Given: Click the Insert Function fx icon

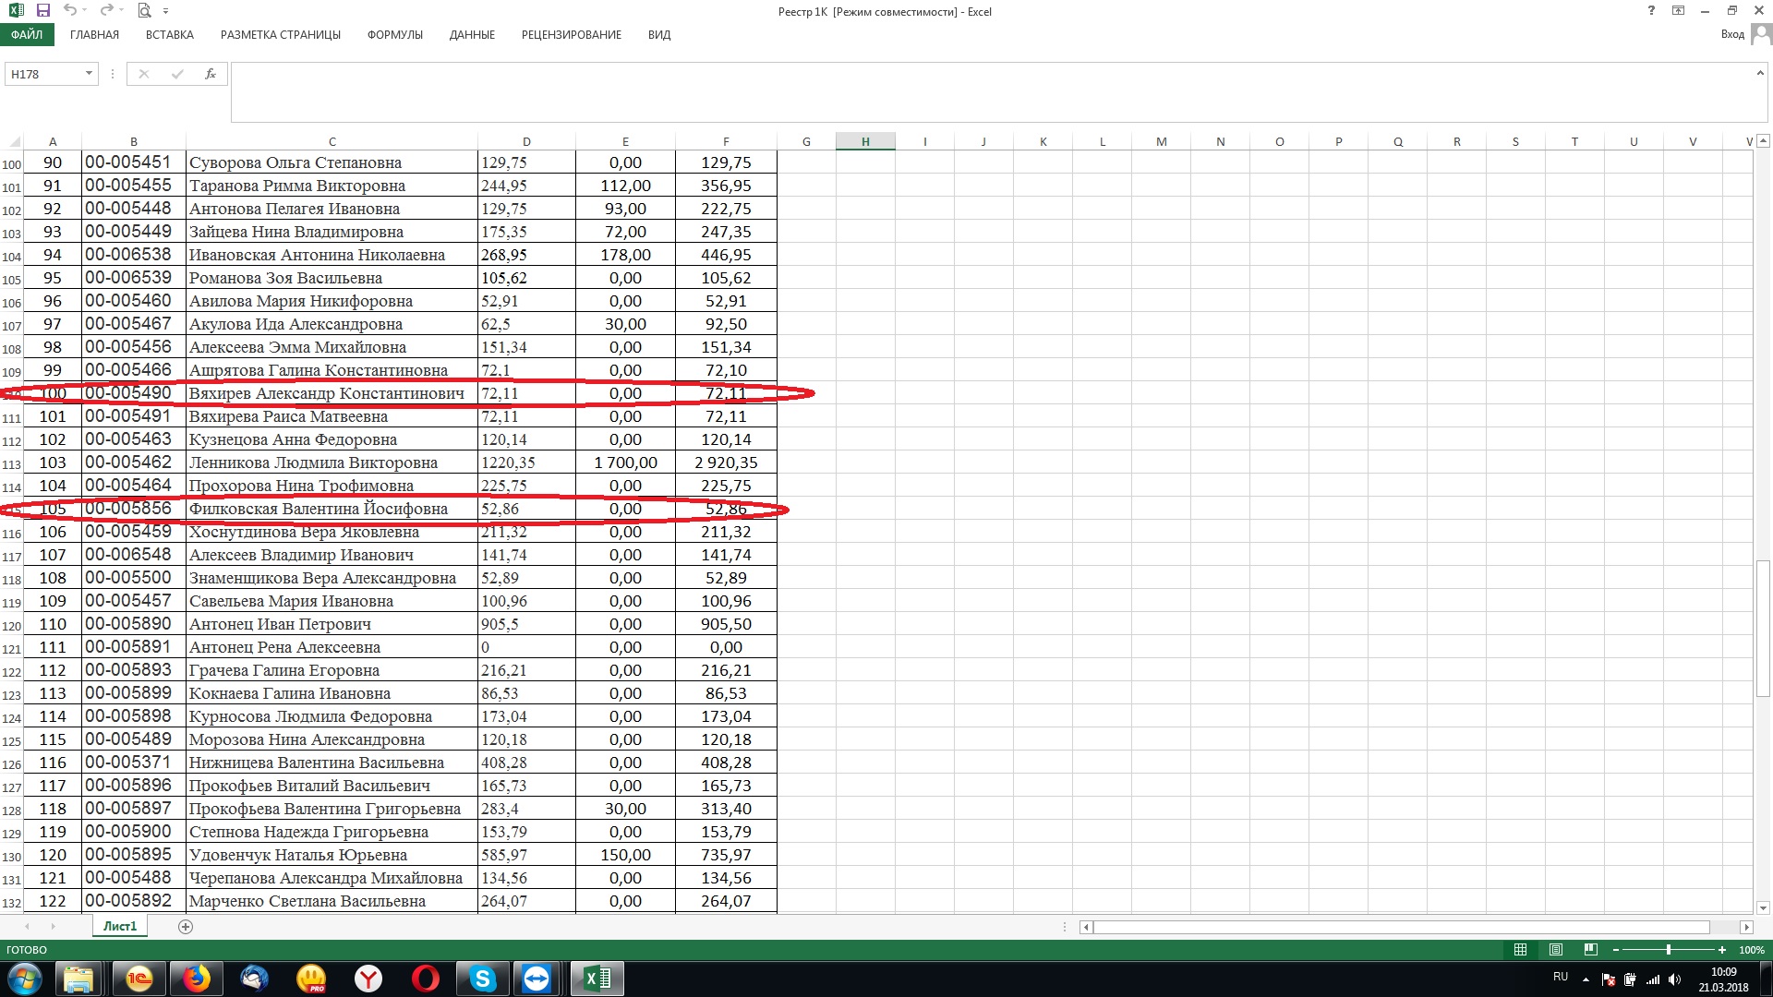Looking at the screenshot, I should coord(211,74).
